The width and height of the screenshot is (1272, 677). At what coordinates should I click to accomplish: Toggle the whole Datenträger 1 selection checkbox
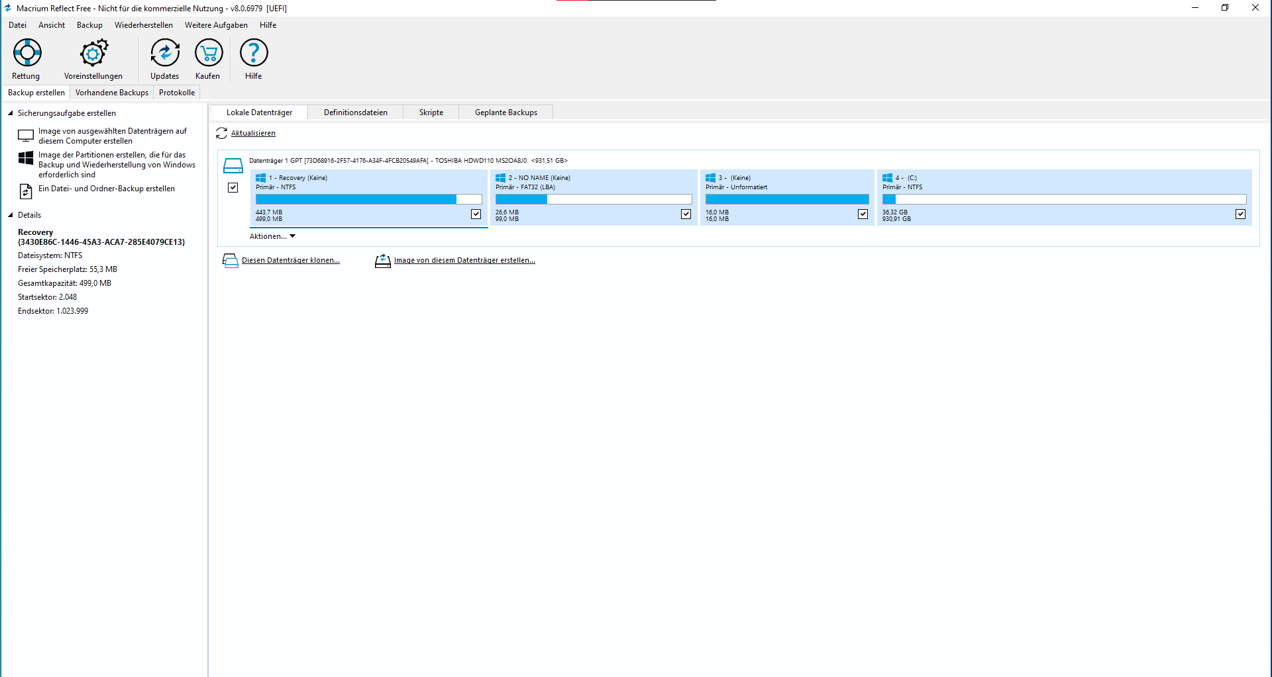coord(233,187)
